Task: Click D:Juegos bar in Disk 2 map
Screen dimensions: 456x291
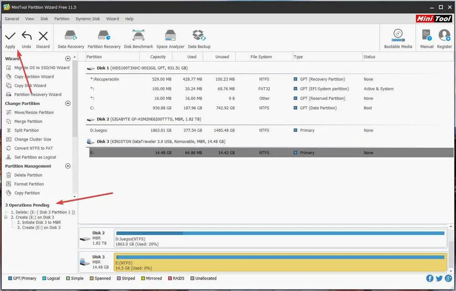Action: coord(280,239)
